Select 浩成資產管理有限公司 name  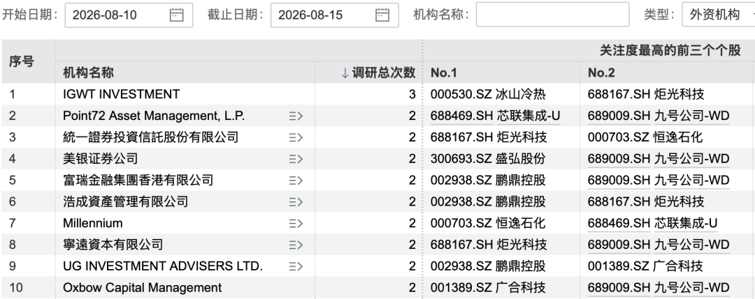point(126,201)
